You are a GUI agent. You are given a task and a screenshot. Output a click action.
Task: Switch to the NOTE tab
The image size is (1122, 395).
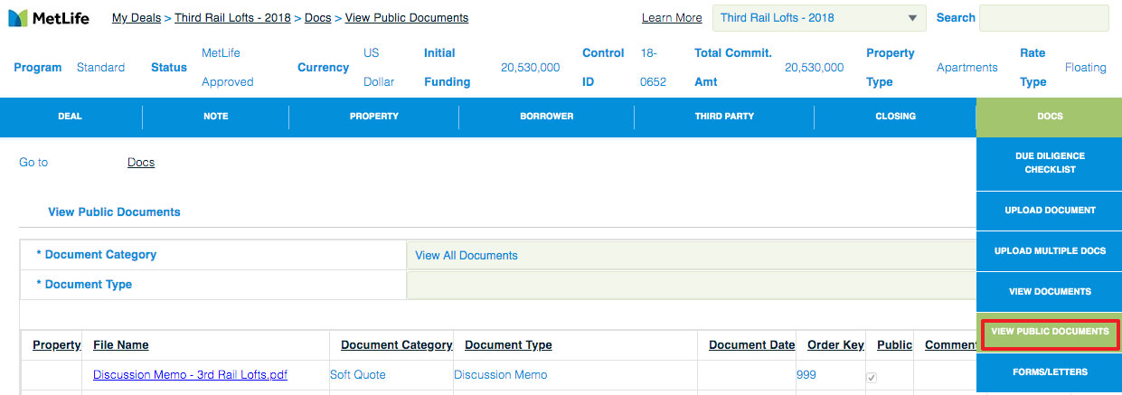click(216, 117)
